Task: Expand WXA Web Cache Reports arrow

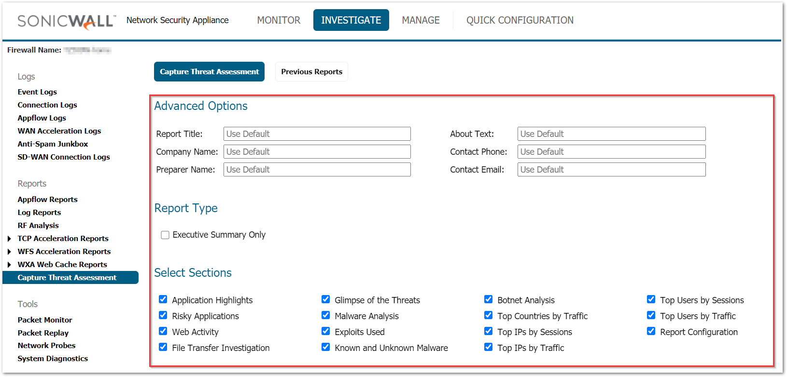Action: point(9,265)
